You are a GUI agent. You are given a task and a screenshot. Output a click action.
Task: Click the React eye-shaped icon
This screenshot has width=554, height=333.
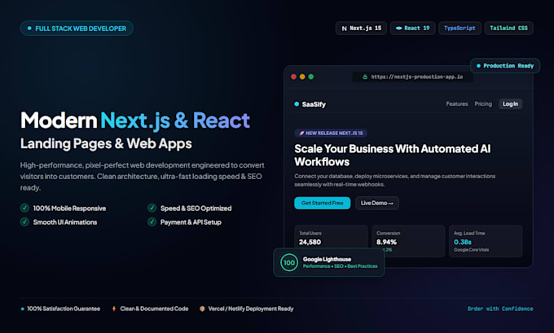(x=398, y=28)
